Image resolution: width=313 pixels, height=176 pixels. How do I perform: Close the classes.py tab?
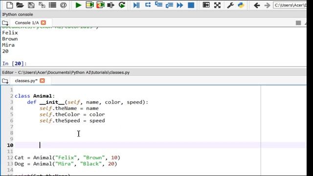[42, 81]
